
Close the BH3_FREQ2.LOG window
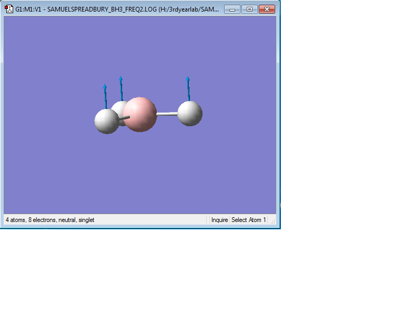(267, 9)
